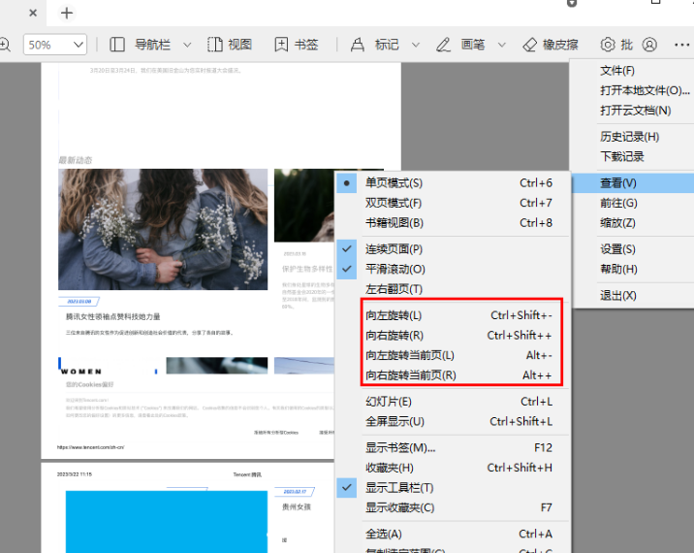This screenshot has height=553, width=694.
Task: Choose 向右旋转(R) menu item
Action: (x=453, y=336)
